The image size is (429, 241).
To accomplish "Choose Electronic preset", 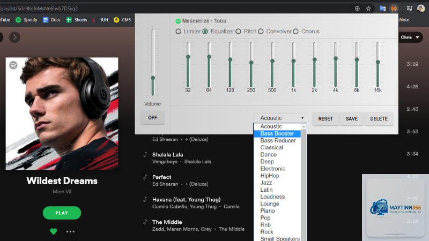I will tap(277, 169).
